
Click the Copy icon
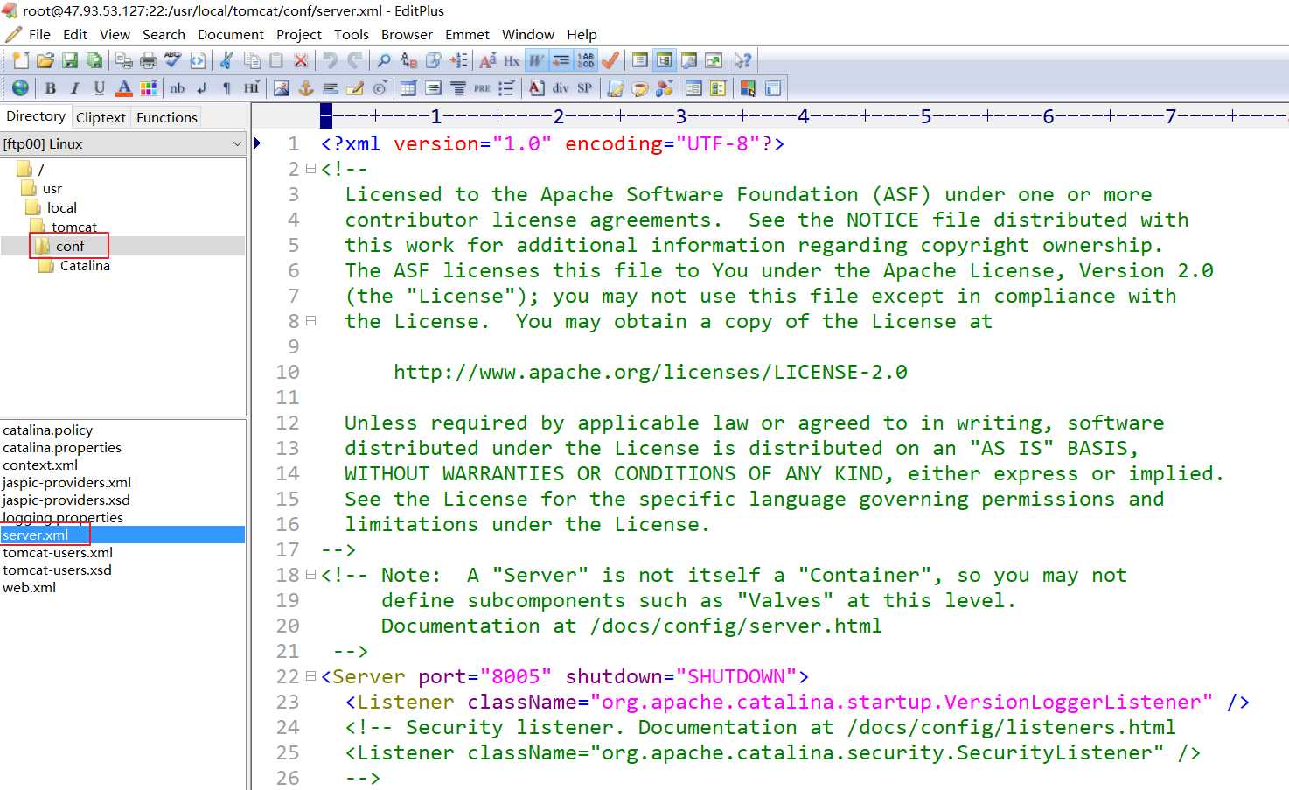click(x=252, y=60)
